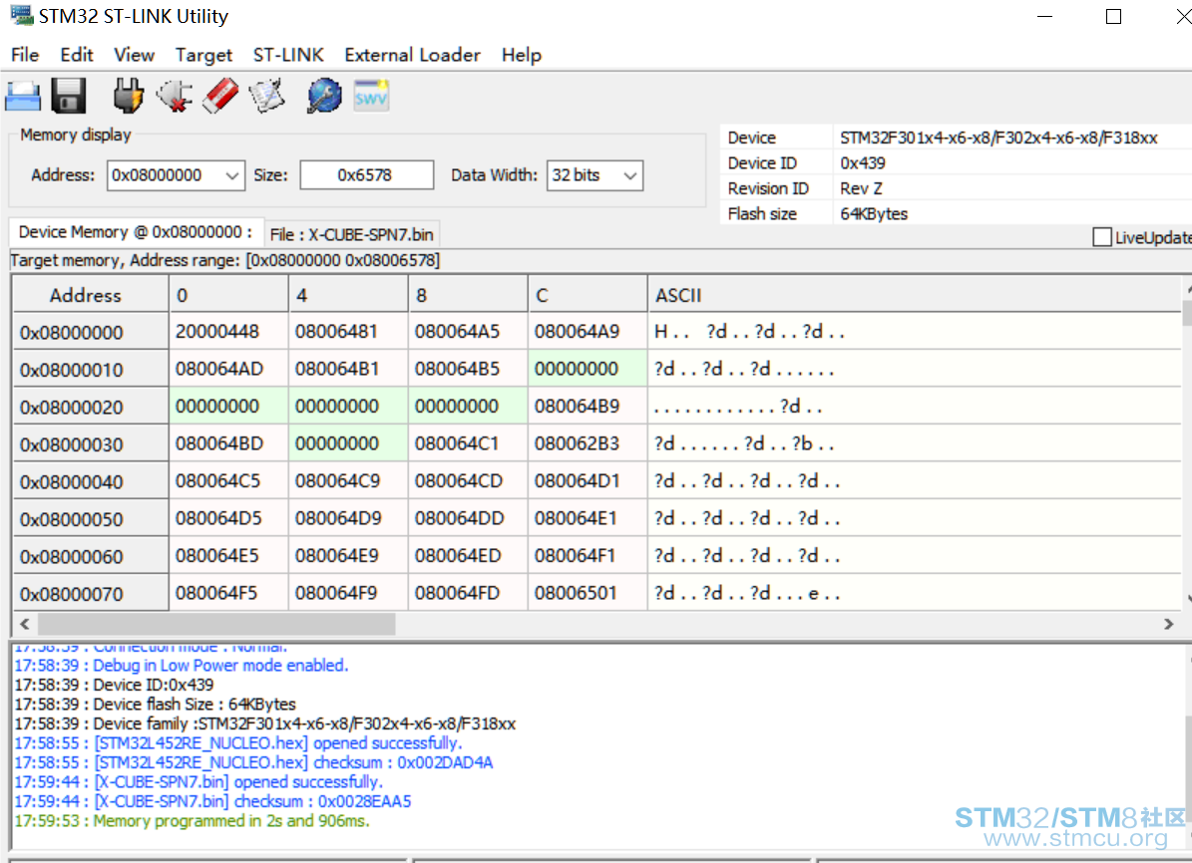1192x863 pixels.
Task: Click Device ID value 0x439
Action: pos(863,162)
